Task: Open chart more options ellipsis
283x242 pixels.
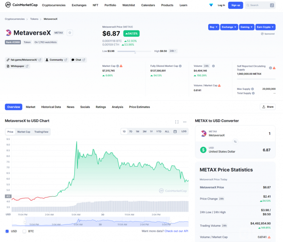Action: pyautogui.click(x=185, y=122)
